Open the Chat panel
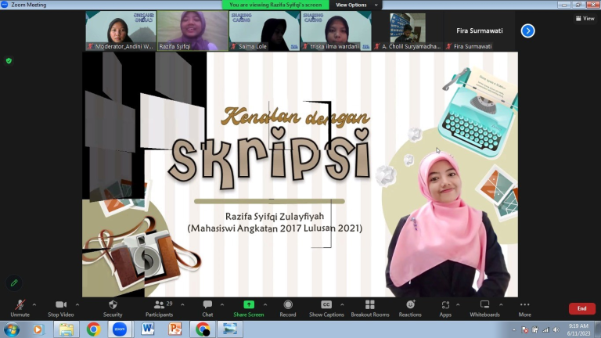 pyautogui.click(x=207, y=306)
